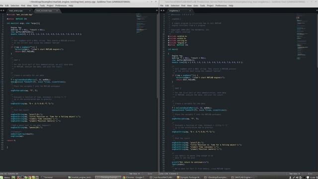
Task: Open Selection menu in left Sublime window
Action: (x=15, y=5)
